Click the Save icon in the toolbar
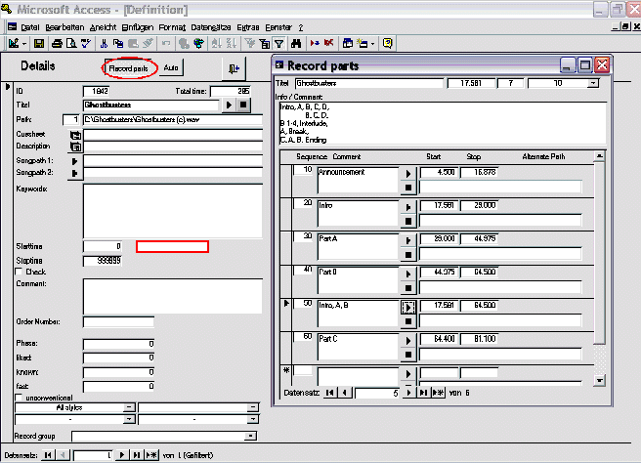Screen dimensions: 641x463 tap(38, 43)
